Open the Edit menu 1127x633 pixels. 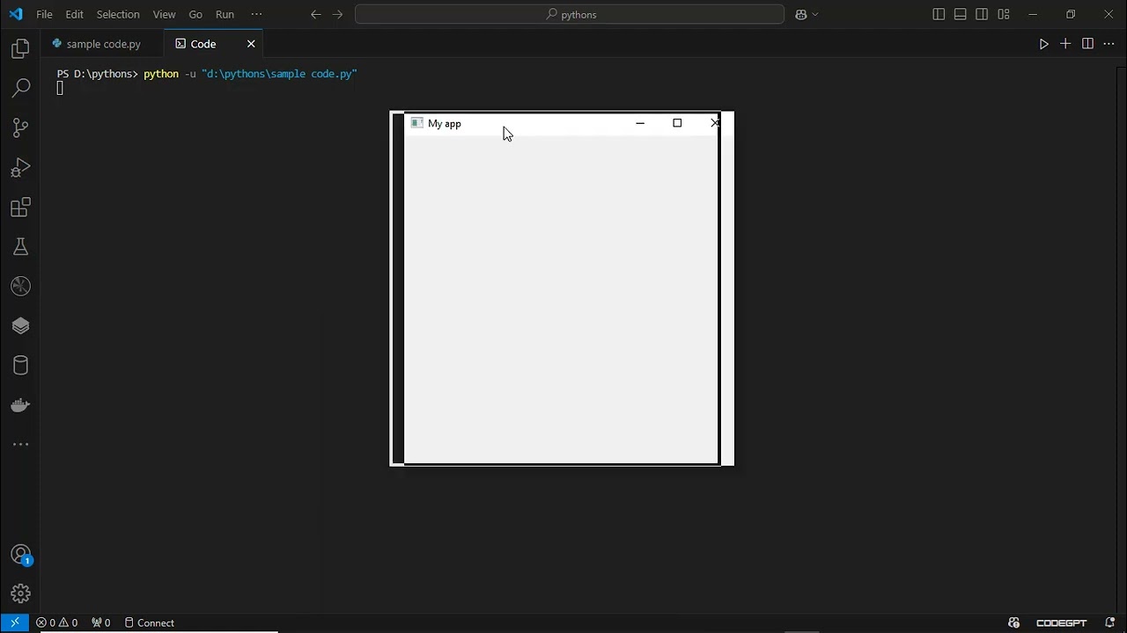point(75,14)
